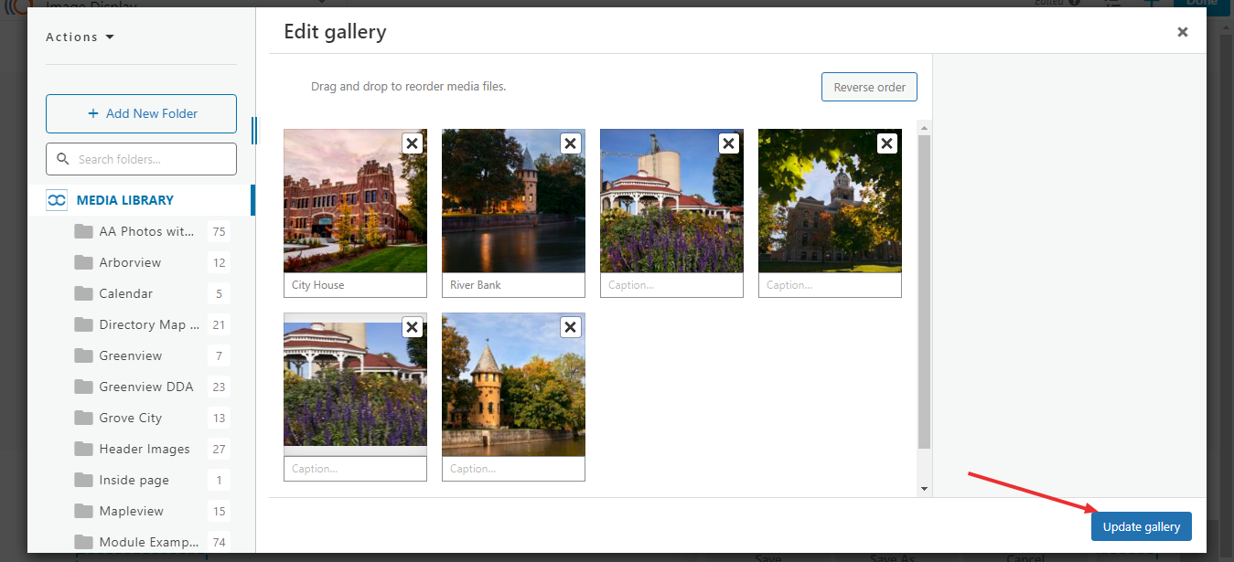Click caption field under second-row gazebo image

coord(355,469)
